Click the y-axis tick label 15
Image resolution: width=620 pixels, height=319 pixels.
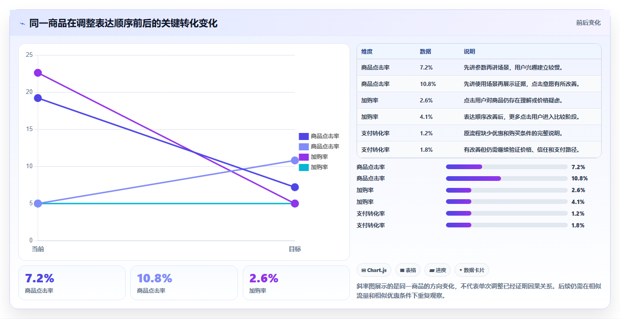click(29, 129)
